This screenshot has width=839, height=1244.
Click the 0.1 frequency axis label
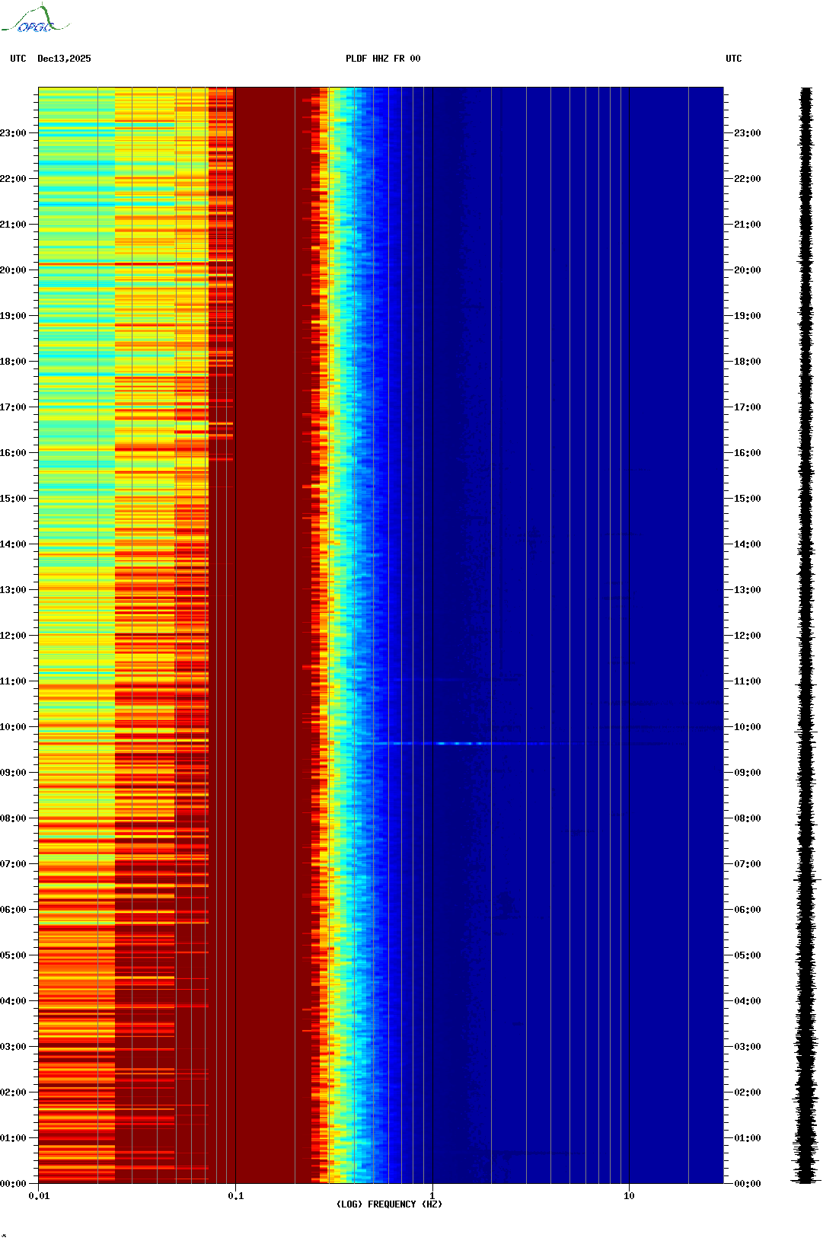pos(235,1196)
